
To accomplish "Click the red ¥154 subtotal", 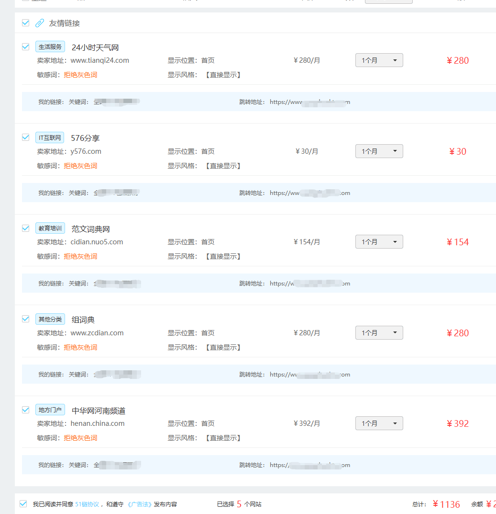I will pyautogui.click(x=458, y=242).
